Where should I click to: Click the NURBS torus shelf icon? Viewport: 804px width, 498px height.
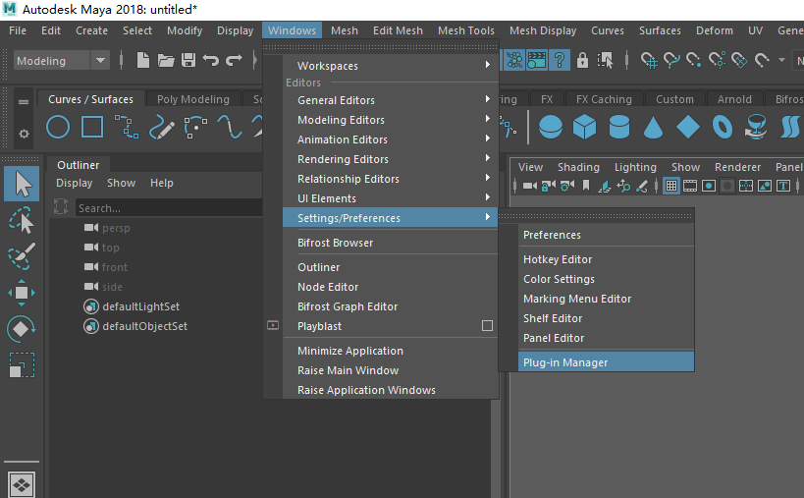tap(723, 127)
